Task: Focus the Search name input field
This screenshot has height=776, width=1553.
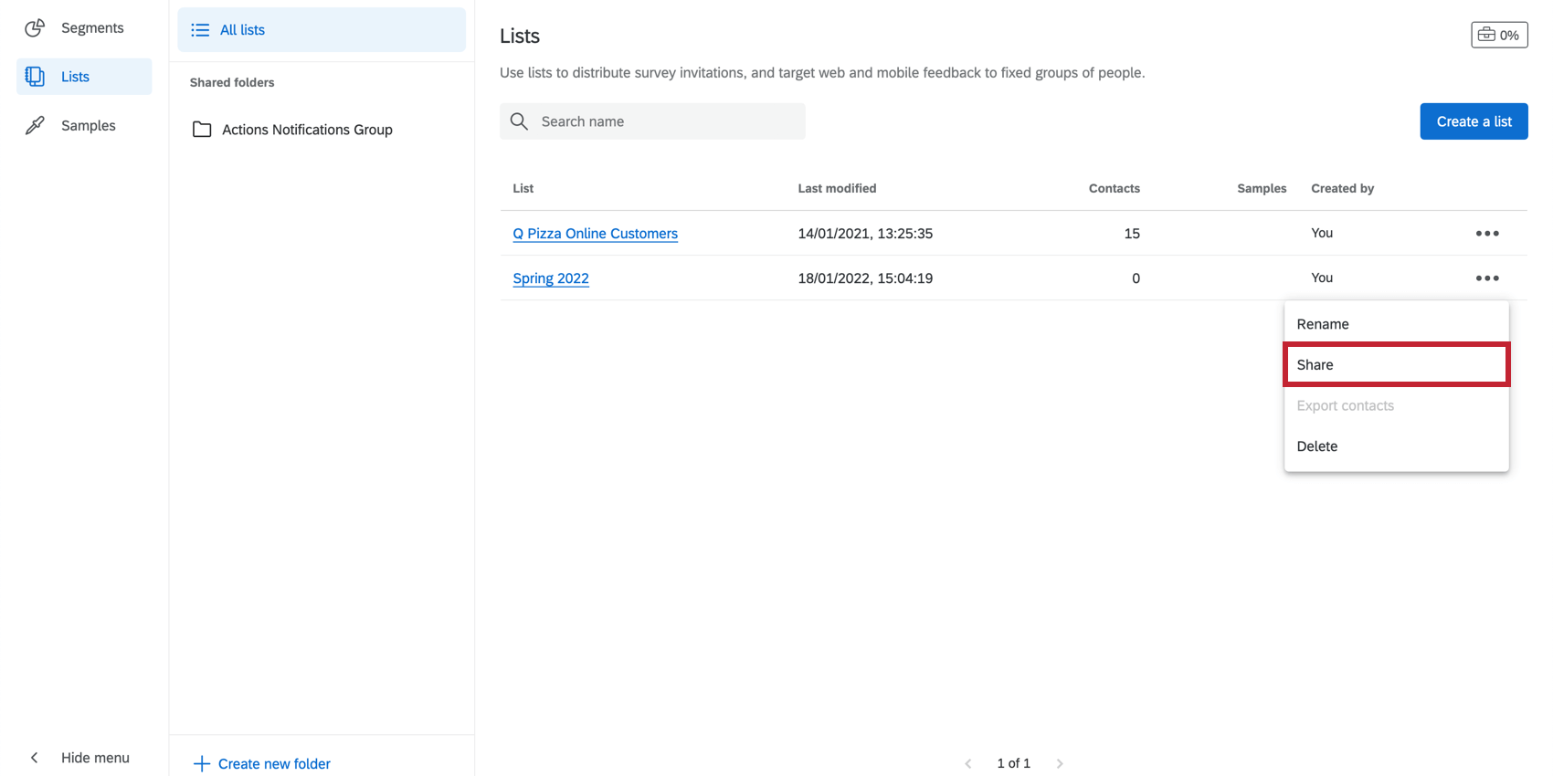Action: [x=667, y=121]
